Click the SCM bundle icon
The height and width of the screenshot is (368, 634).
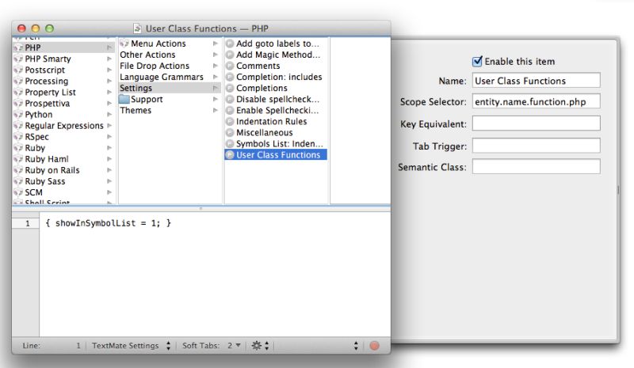[18, 192]
